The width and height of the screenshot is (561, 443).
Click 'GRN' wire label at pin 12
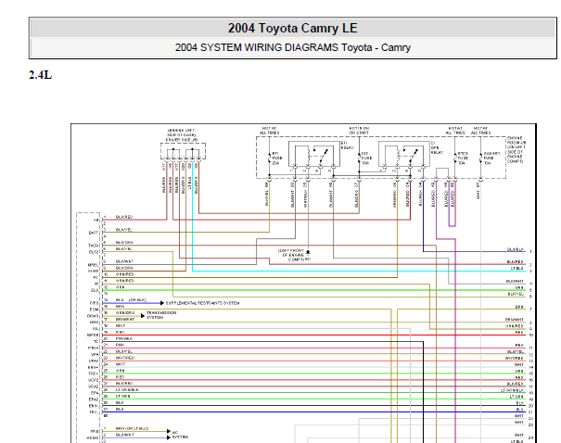[x=121, y=287]
